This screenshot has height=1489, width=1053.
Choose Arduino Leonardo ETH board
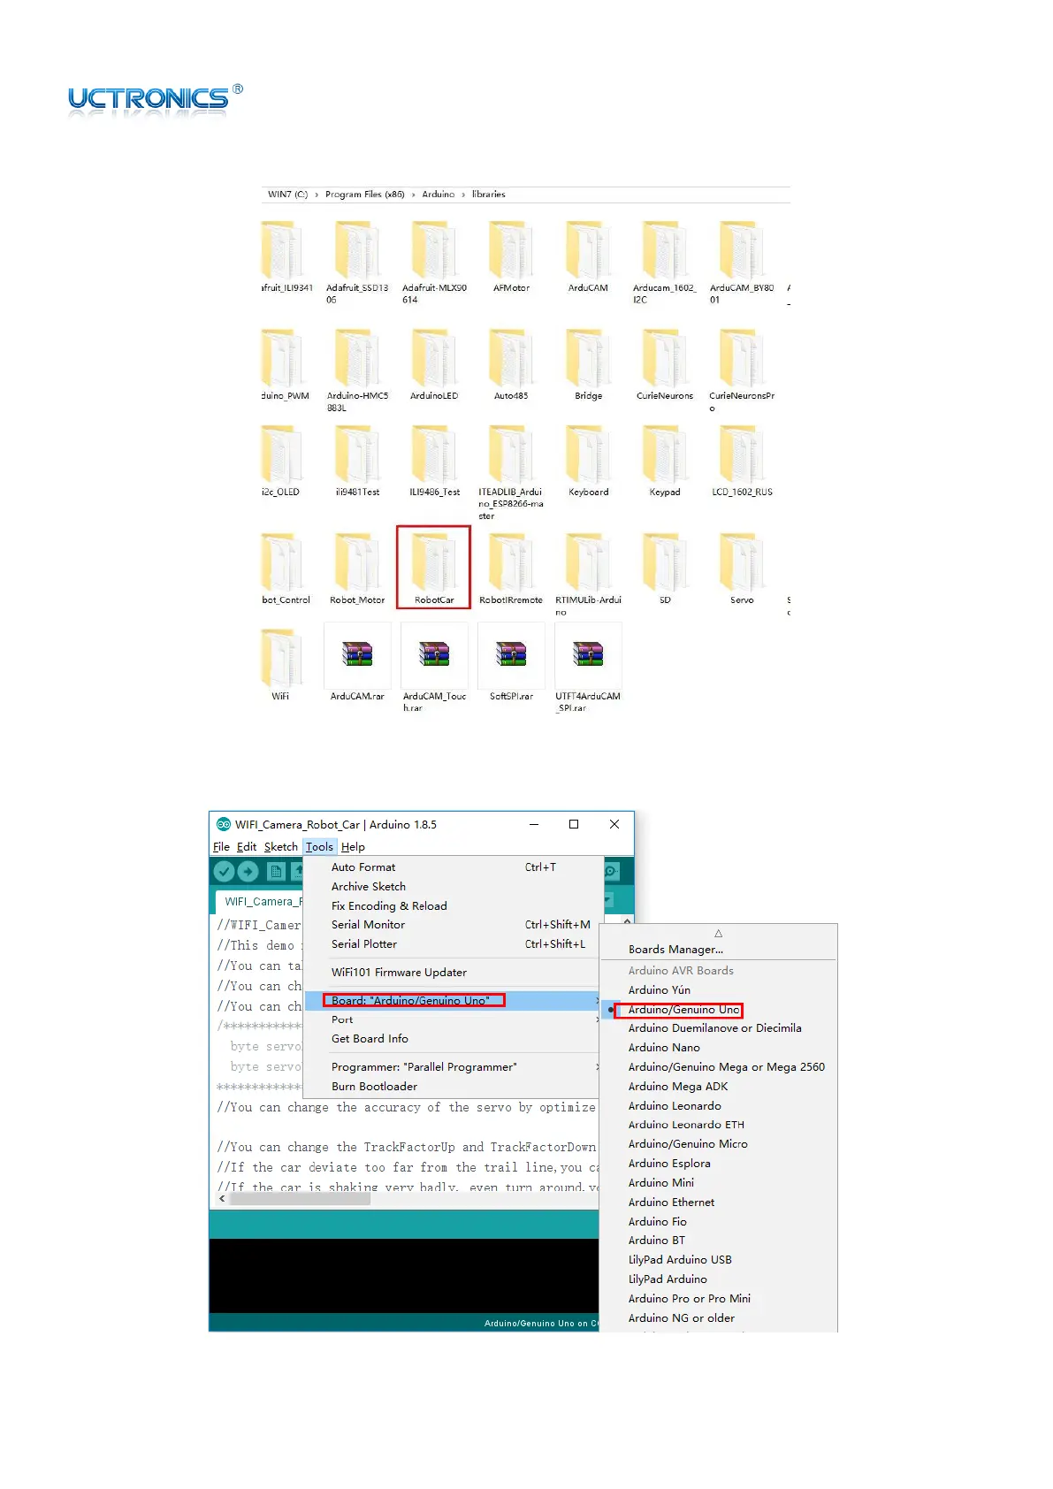point(686,1125)
